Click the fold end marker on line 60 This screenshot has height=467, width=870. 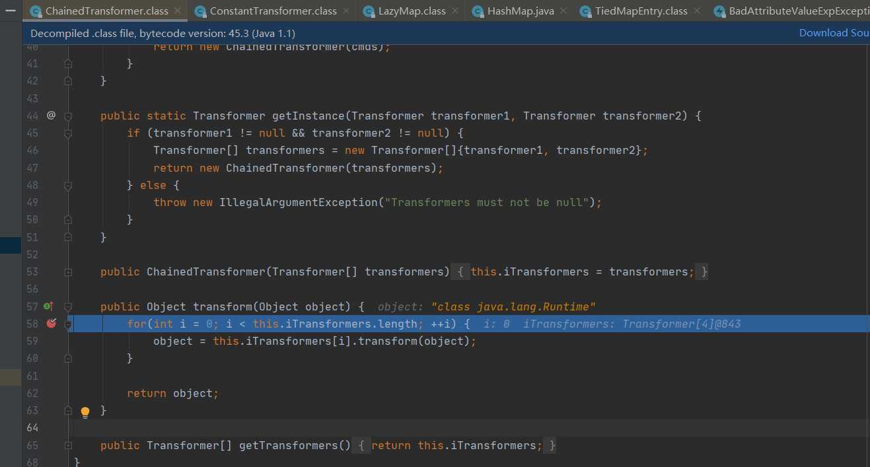tap(68, 358)
